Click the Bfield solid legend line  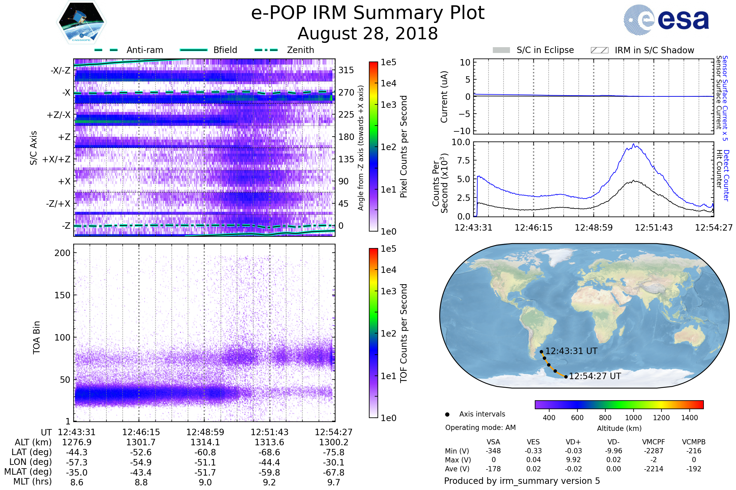(x=194, y=50)
